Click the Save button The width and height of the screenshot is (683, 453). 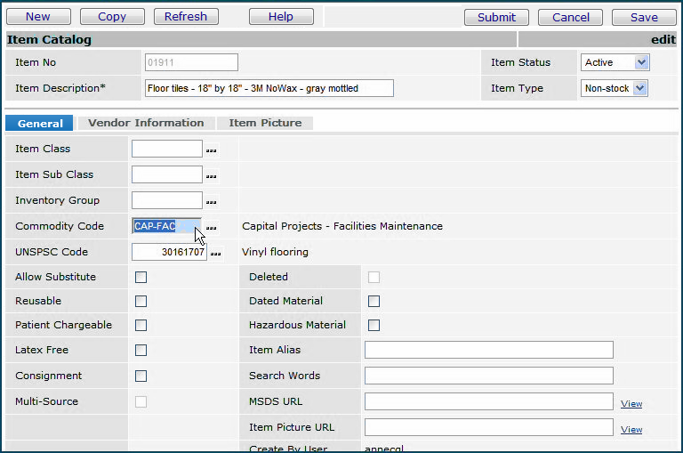pos(644,17)
